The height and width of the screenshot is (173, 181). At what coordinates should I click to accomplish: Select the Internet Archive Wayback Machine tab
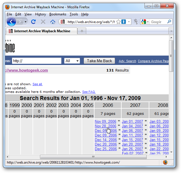tap(42, 31)
